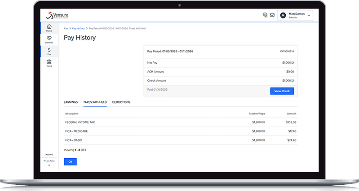Click the headset support icon in header
This screenshot has width=359, height=191.
pos(265,15)
